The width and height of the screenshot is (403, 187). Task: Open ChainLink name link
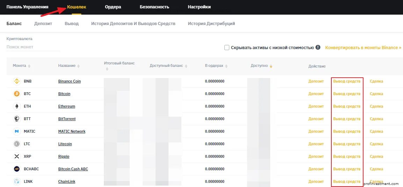(x=66, y=182)
